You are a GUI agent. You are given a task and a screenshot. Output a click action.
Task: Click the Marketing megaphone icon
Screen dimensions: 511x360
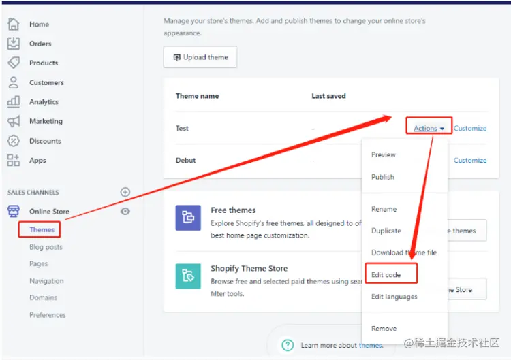pyautogui.click(x=14, y=121)
